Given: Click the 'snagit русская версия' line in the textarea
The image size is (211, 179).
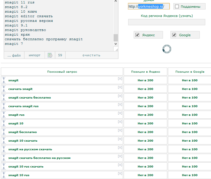Looking at the screenshot, I should 29,21.
